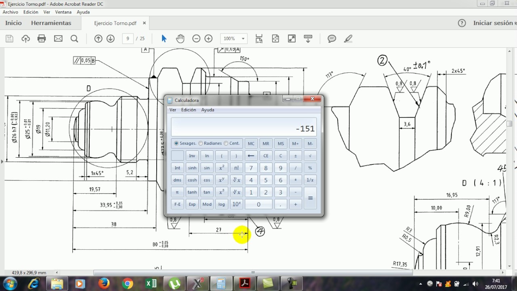Open the Edición menu in Acrobat
The image size is (517, 291).
31,12
